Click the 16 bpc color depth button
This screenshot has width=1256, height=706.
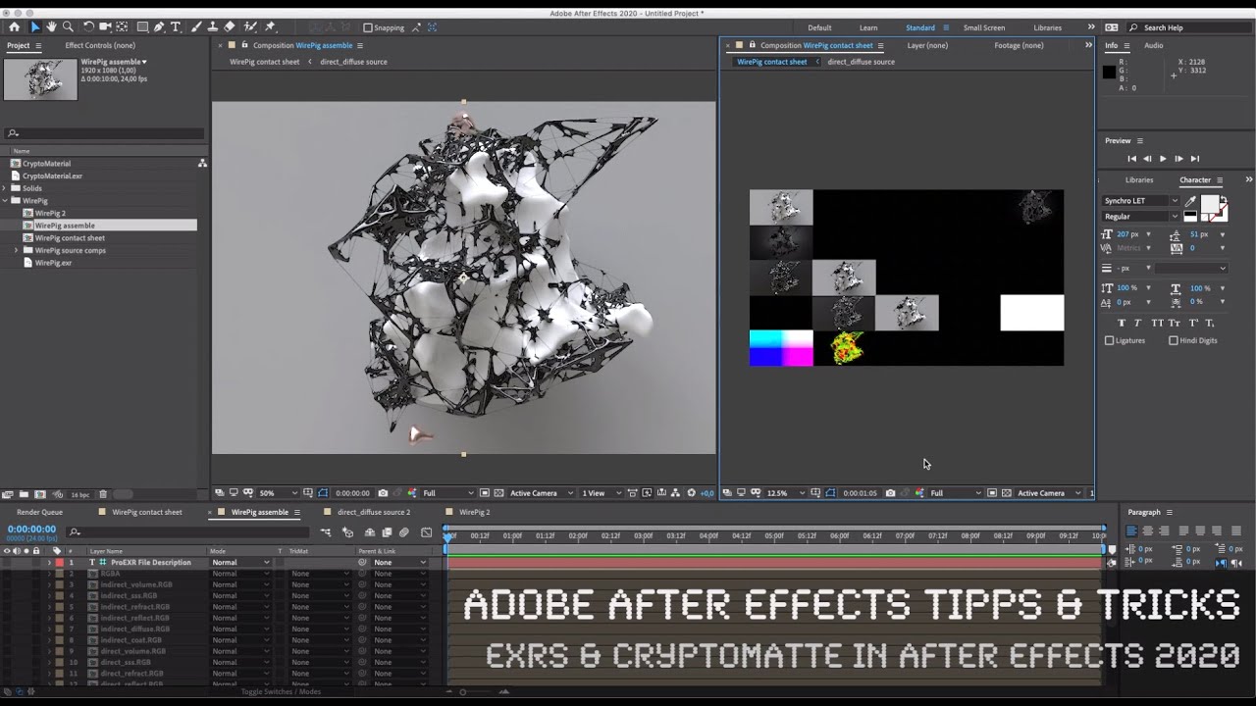[80, 494]
